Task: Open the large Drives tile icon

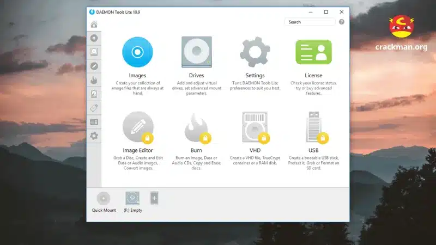Action: [197, 52]
